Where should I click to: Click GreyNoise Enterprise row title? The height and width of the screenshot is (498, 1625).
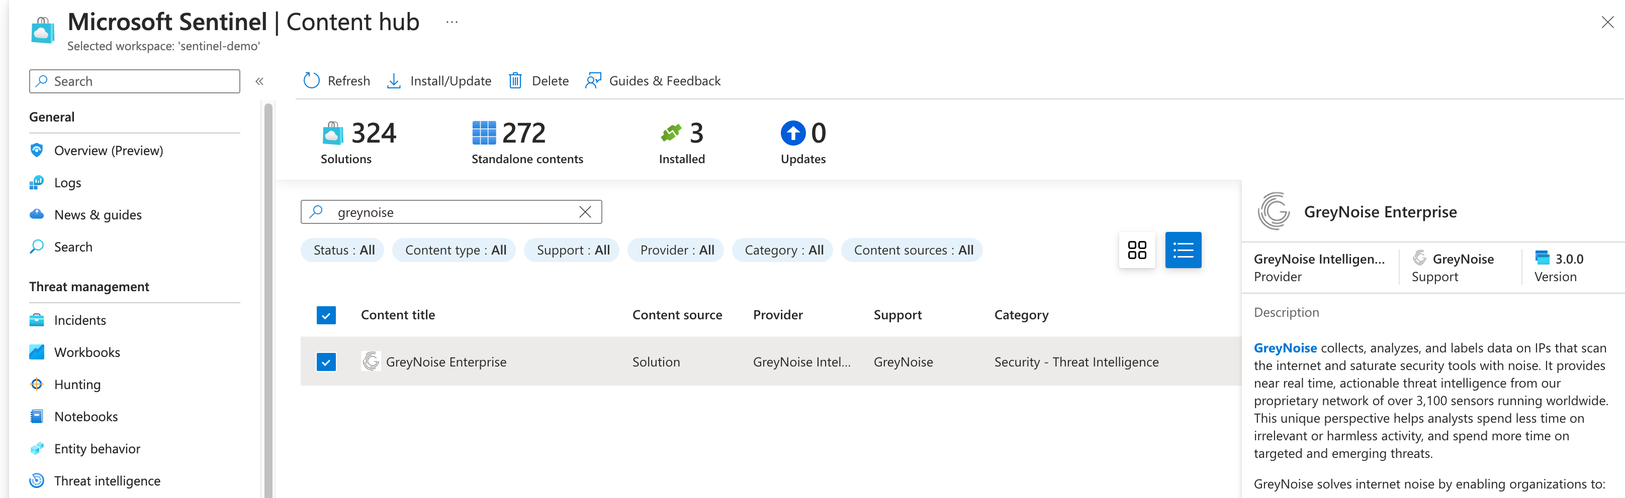tap(446, 361)
